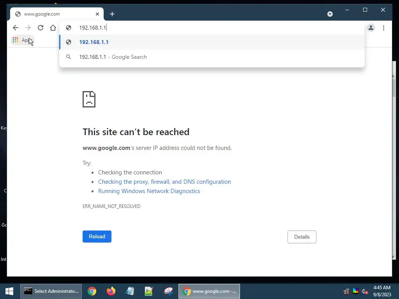The height and width of the screenshot is (299, 399).
Task: Click the Details button
Action: point(302,237)
